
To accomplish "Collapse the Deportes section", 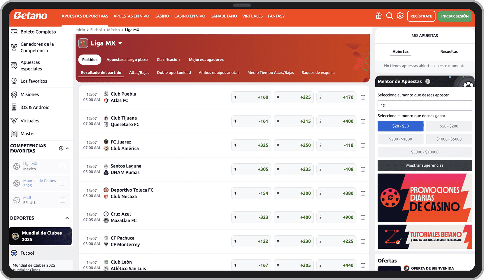I will [67, 218].
